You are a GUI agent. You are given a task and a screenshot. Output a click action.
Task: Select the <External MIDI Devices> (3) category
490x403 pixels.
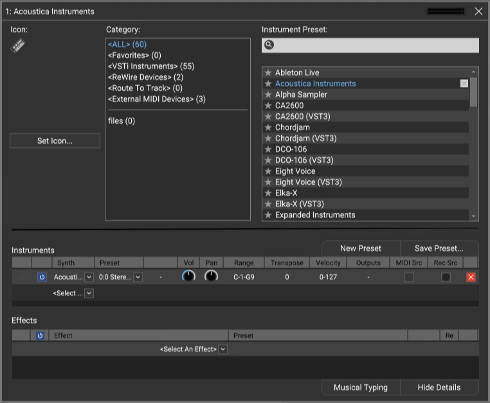point(156,99)
